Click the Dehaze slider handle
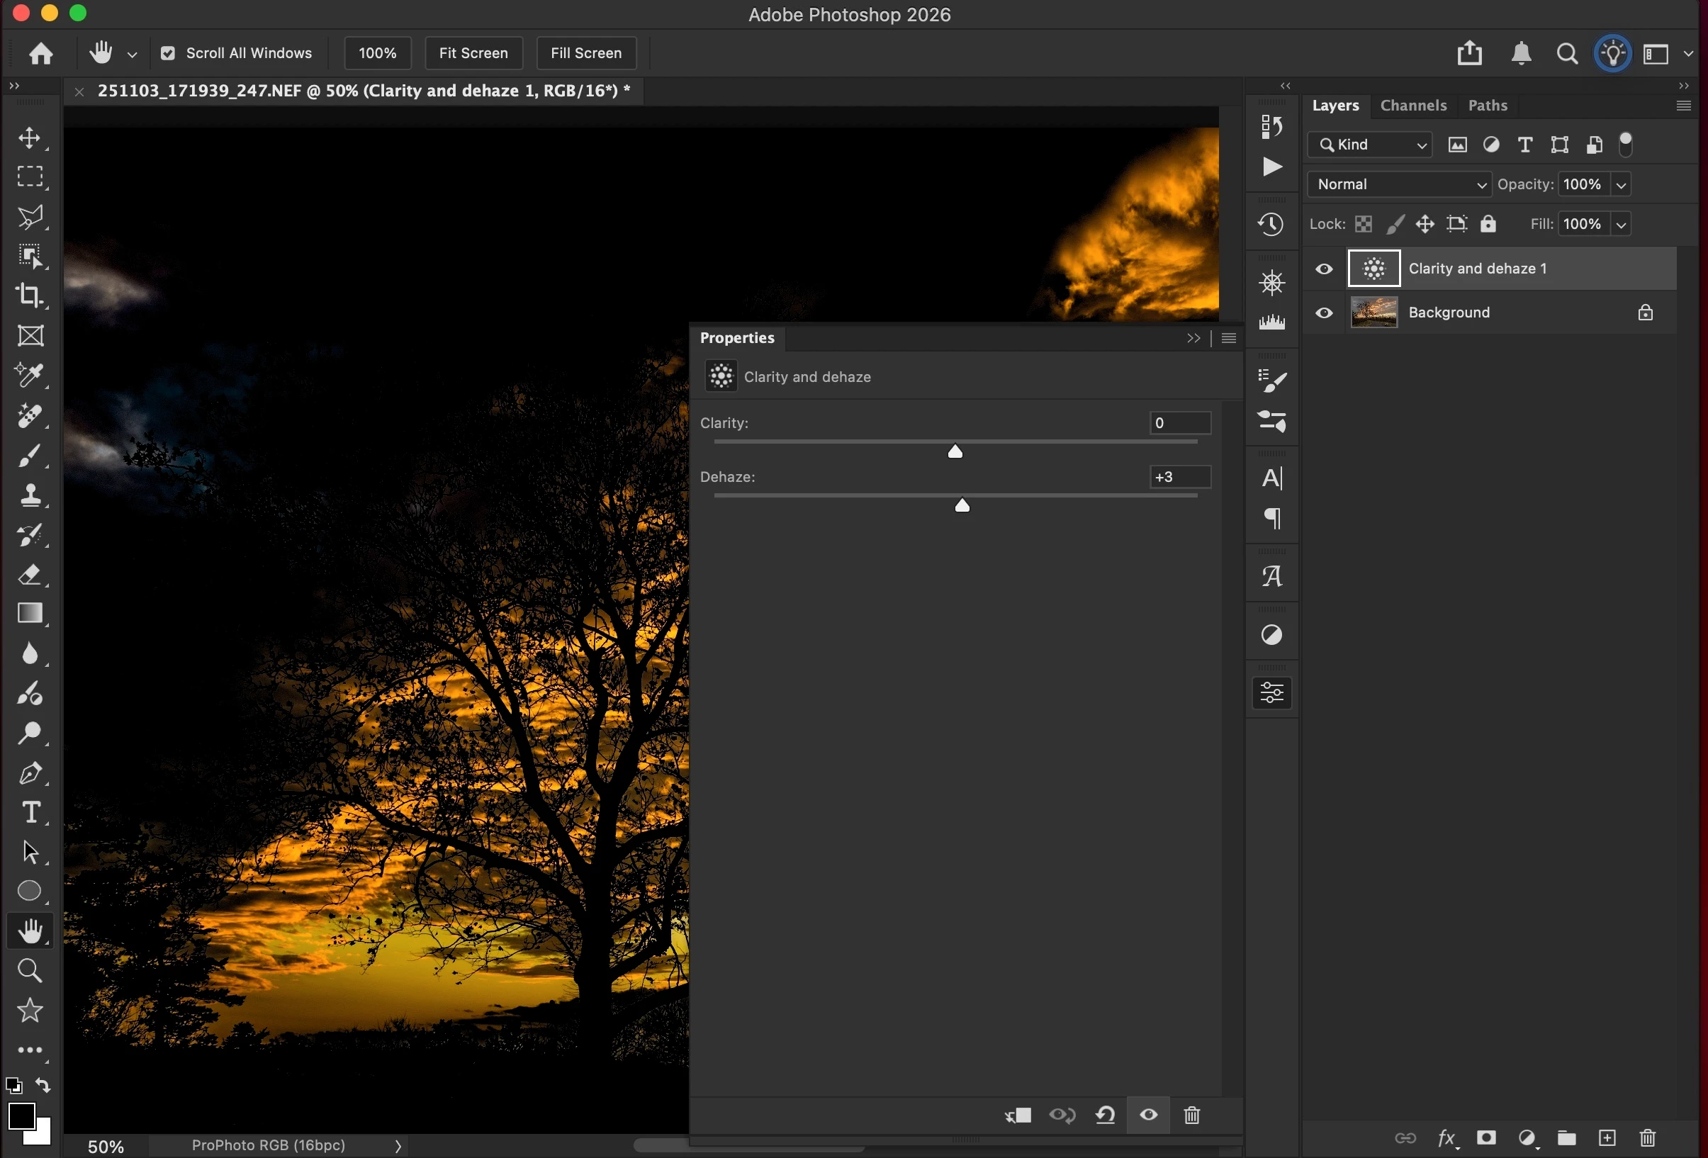Image resolution: width=1708 pixels, height=1158 pixels. pos(961,505)
